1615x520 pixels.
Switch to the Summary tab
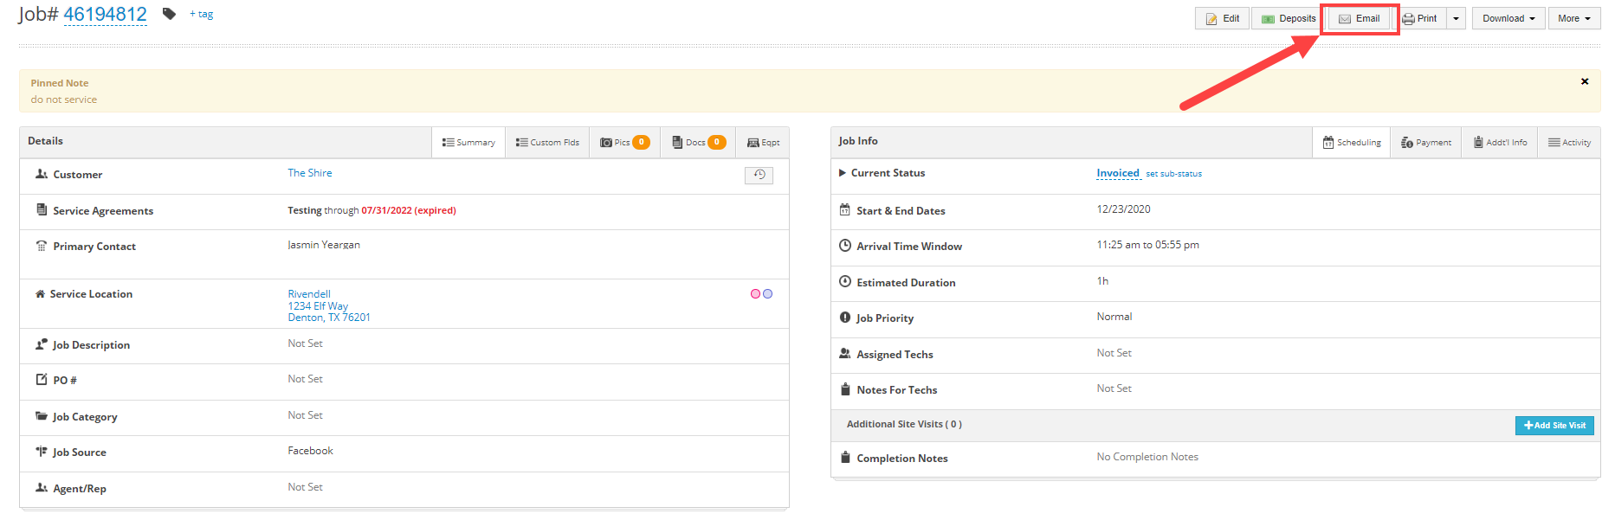pos(468,143)
